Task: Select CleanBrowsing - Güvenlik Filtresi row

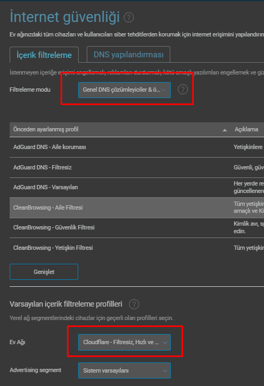Action: [137, 227]
